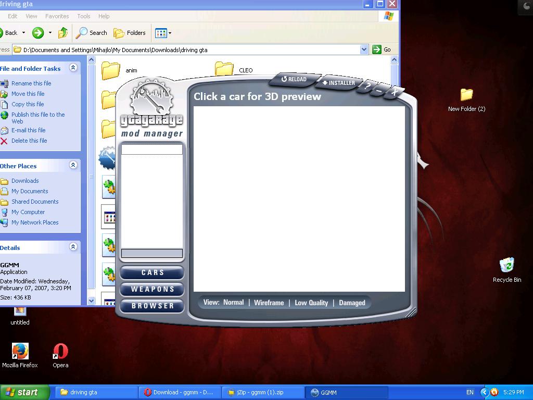This screenshot has width=533, height=400.
Task: Switch view to Normal
Action: click(x=234, y=303)
